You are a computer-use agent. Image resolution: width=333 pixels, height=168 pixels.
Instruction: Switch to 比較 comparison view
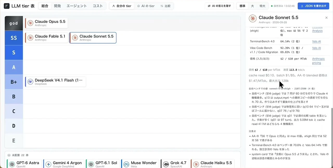pos(165,6)
